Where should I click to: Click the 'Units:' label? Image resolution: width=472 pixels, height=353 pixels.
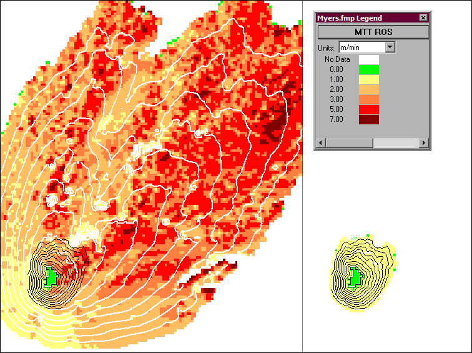coord(326,48)
